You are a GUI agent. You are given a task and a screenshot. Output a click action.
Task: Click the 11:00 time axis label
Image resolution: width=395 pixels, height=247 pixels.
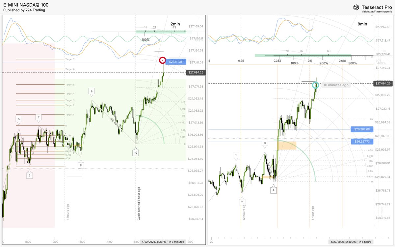click(28, 241)
